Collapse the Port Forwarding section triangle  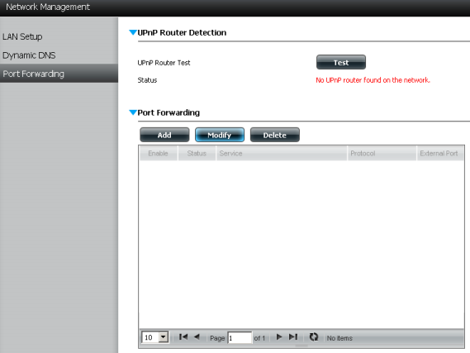tap(133, 112)
